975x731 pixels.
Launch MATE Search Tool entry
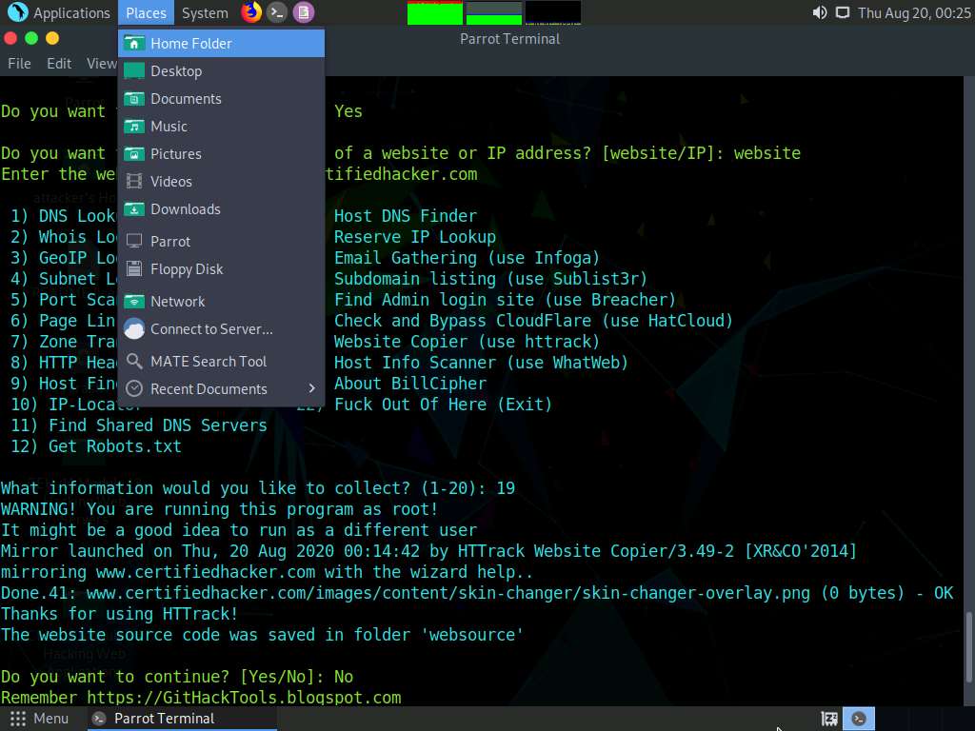[221, 361]
